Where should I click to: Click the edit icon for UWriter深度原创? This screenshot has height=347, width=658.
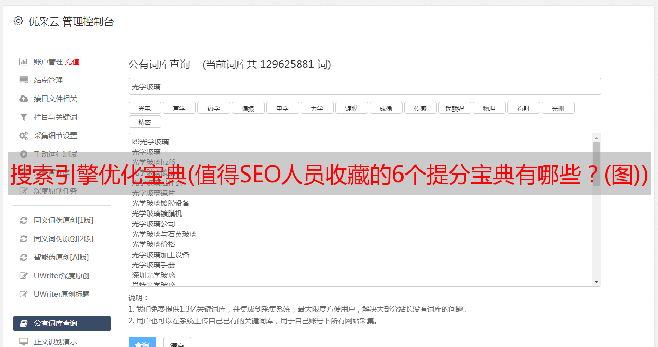pos(24,276)
